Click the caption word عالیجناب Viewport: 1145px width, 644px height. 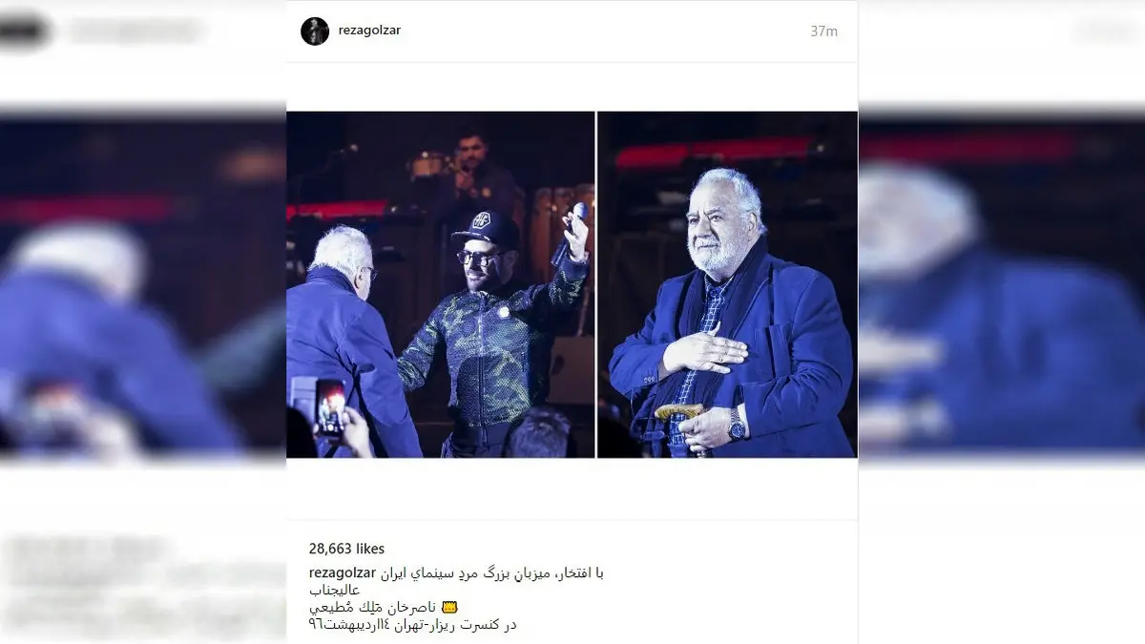coord(333,590)
